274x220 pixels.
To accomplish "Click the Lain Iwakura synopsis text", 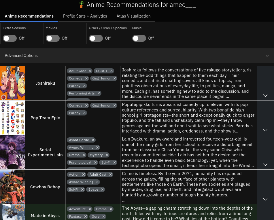I will [x=188, y=152].
